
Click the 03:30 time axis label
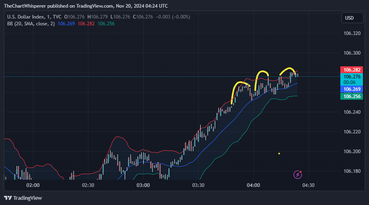pyautogui.click(x=198, y=185)
